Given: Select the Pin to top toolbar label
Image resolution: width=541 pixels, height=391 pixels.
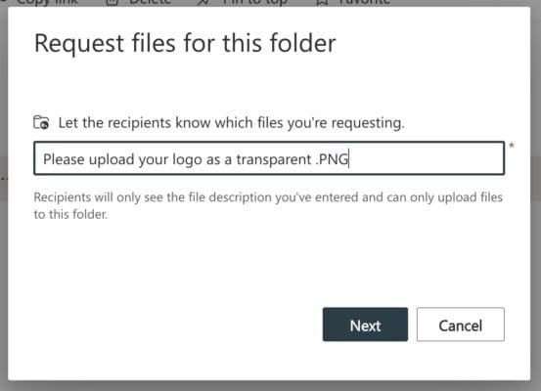Looking at the screenshot, I should click(254, 2).
